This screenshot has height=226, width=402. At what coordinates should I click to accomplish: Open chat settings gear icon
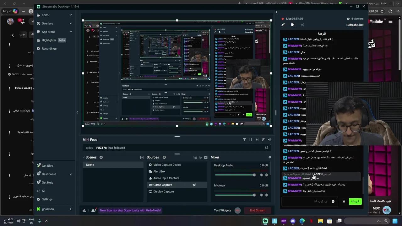pyautogui.click(x=344, y=202)
